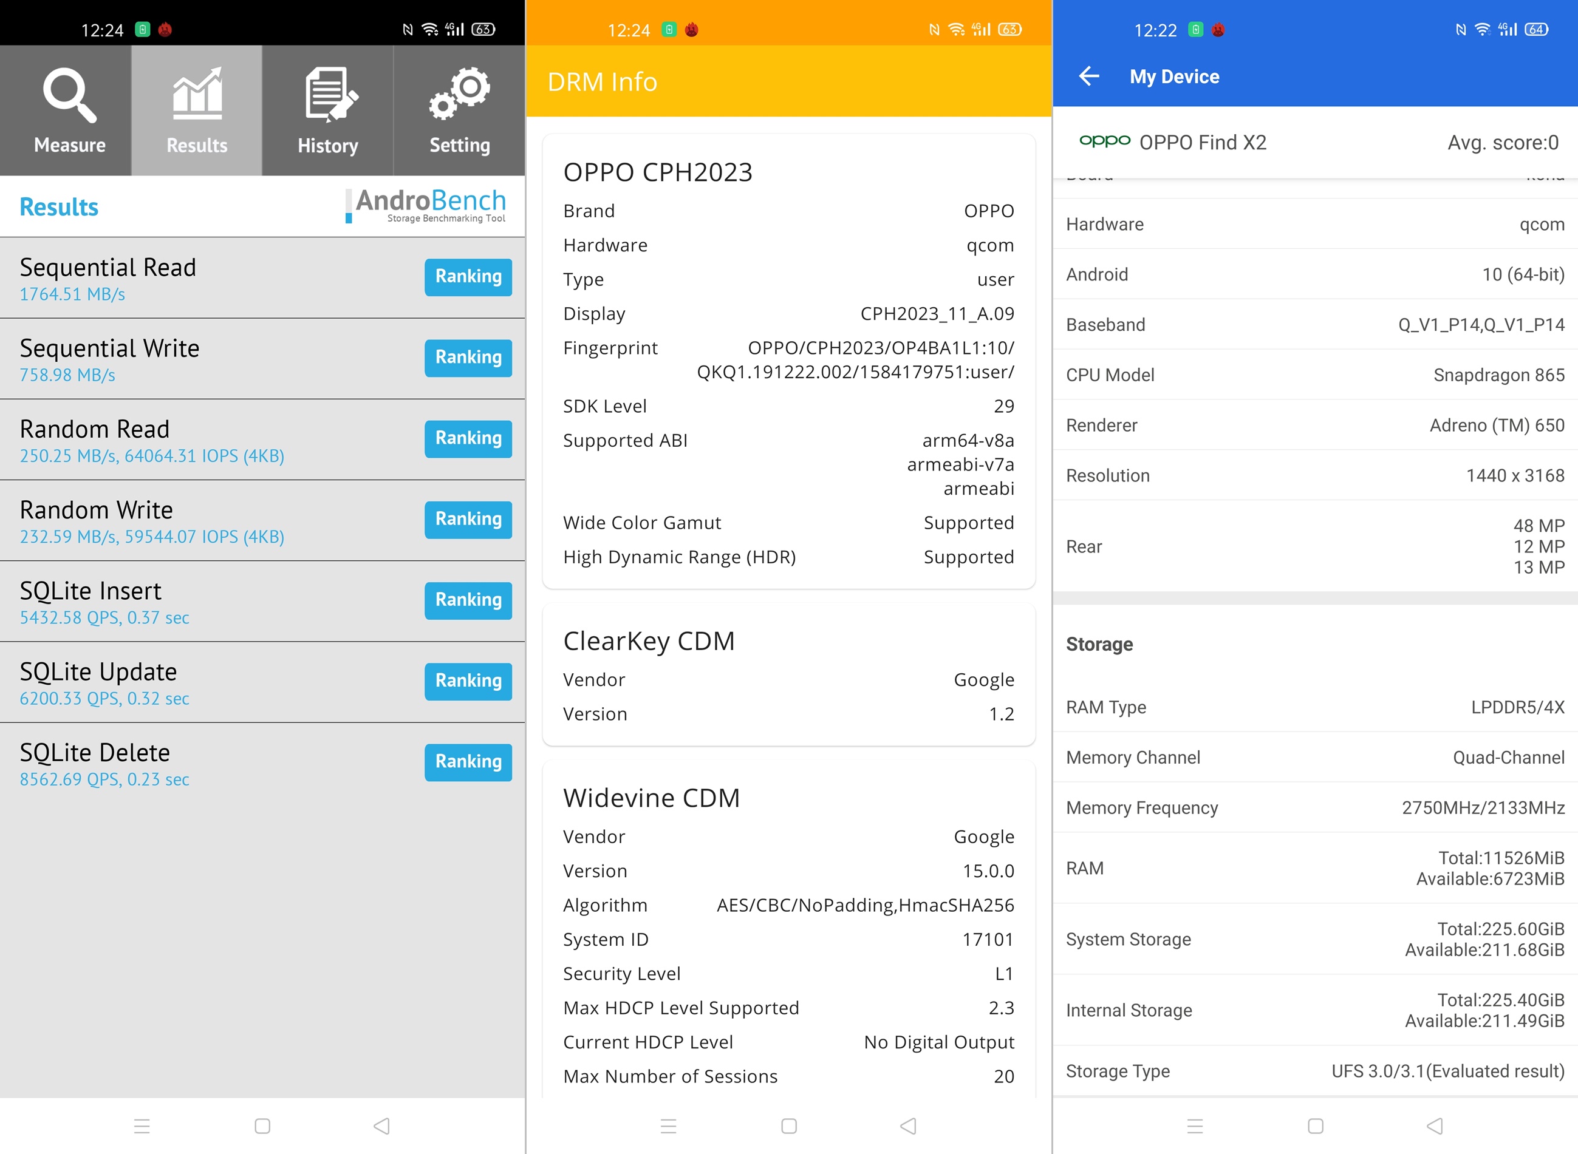This screenshot has height=1154, width=1578.
Task: Select the Storage Type UFS 3.0/3.1 row
Action: tap(1315, 1071)
